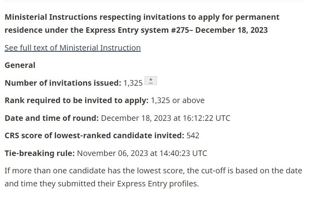Viewport: 309px width, 201px height.
Task: Open the full text of Ministerial Instruction link
Action: click(73, 48)
